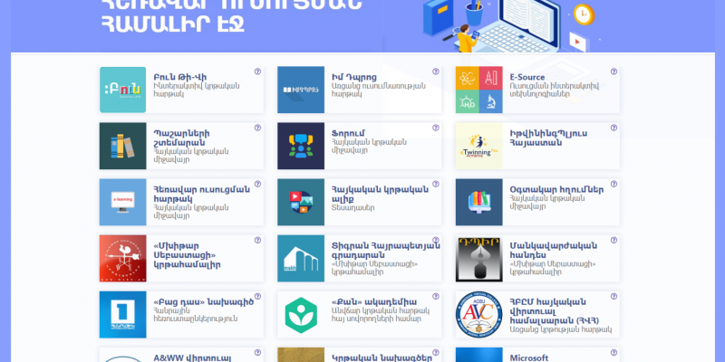Click subtitle Ինտերակտիվ կրթական հարթակ

click(197, 90)
